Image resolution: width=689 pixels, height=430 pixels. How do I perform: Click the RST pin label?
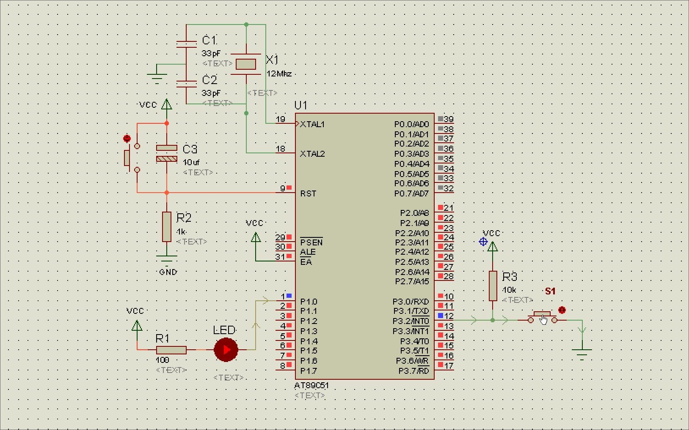308,193
